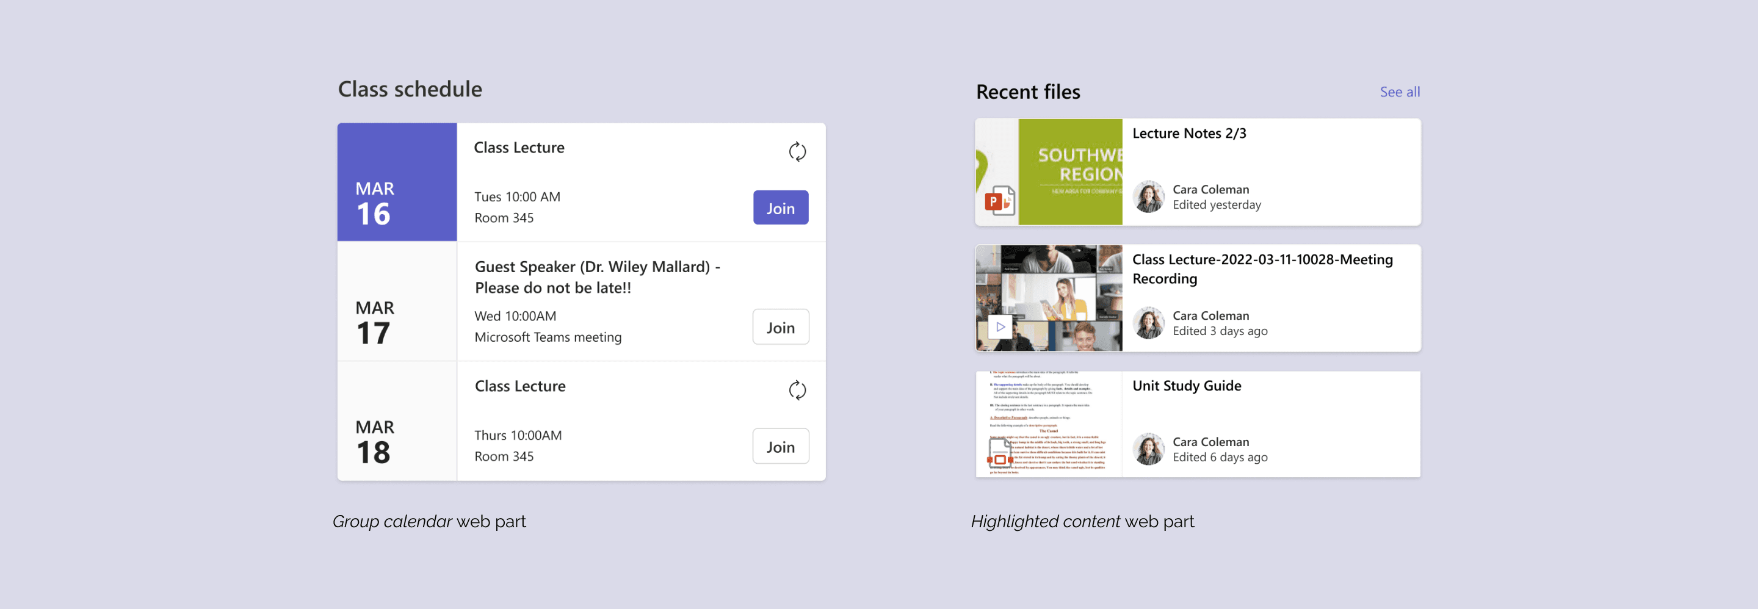Click Cara Coleman avatar on Unit Study Guide
The width and height of the screenshot is (1758, 609).
coord(1149,449)
